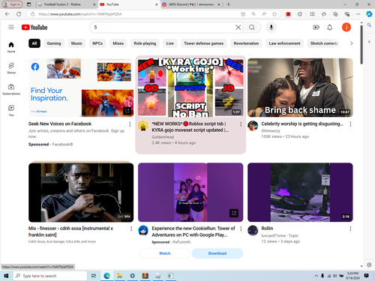
Task: Open the Celebrity worship video title
Action: tap(302, 124)
